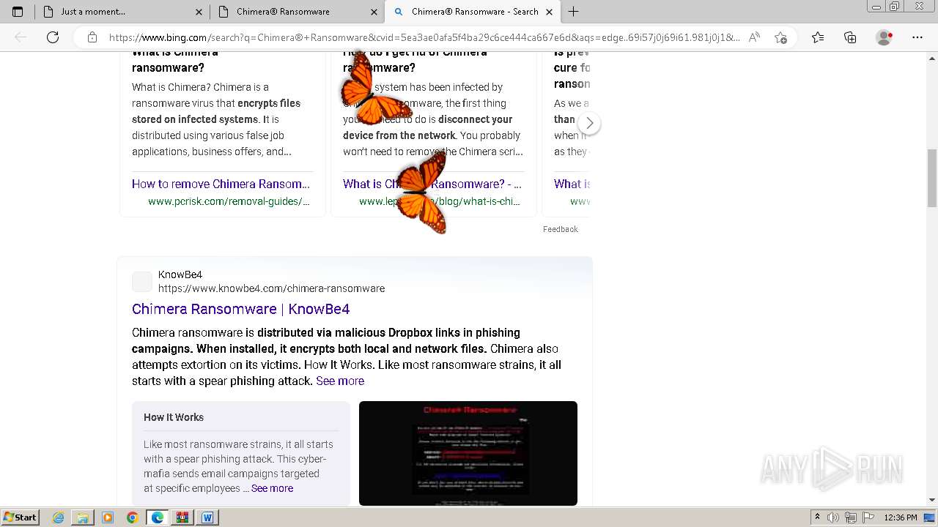
Task: Go back to the previous page
Action: (x=21, y=37)
